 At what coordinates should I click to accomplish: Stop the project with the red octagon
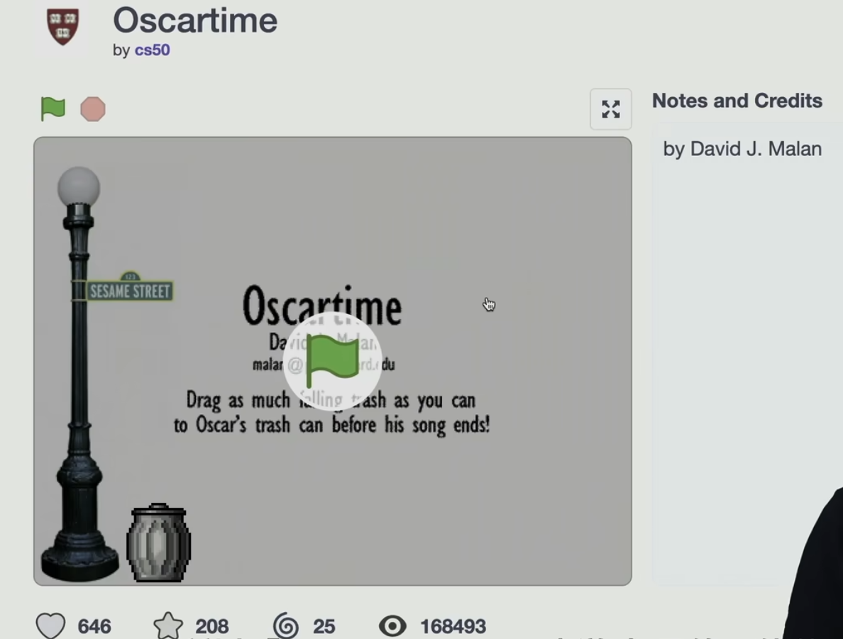[x=93, y=109]
